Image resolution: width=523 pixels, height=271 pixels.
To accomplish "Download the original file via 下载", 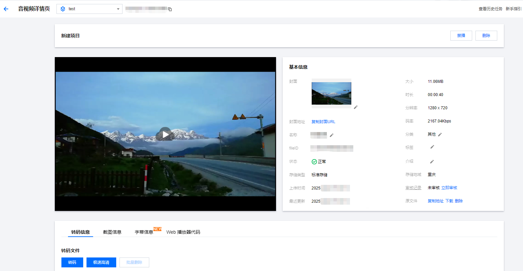I will [449, 201].
